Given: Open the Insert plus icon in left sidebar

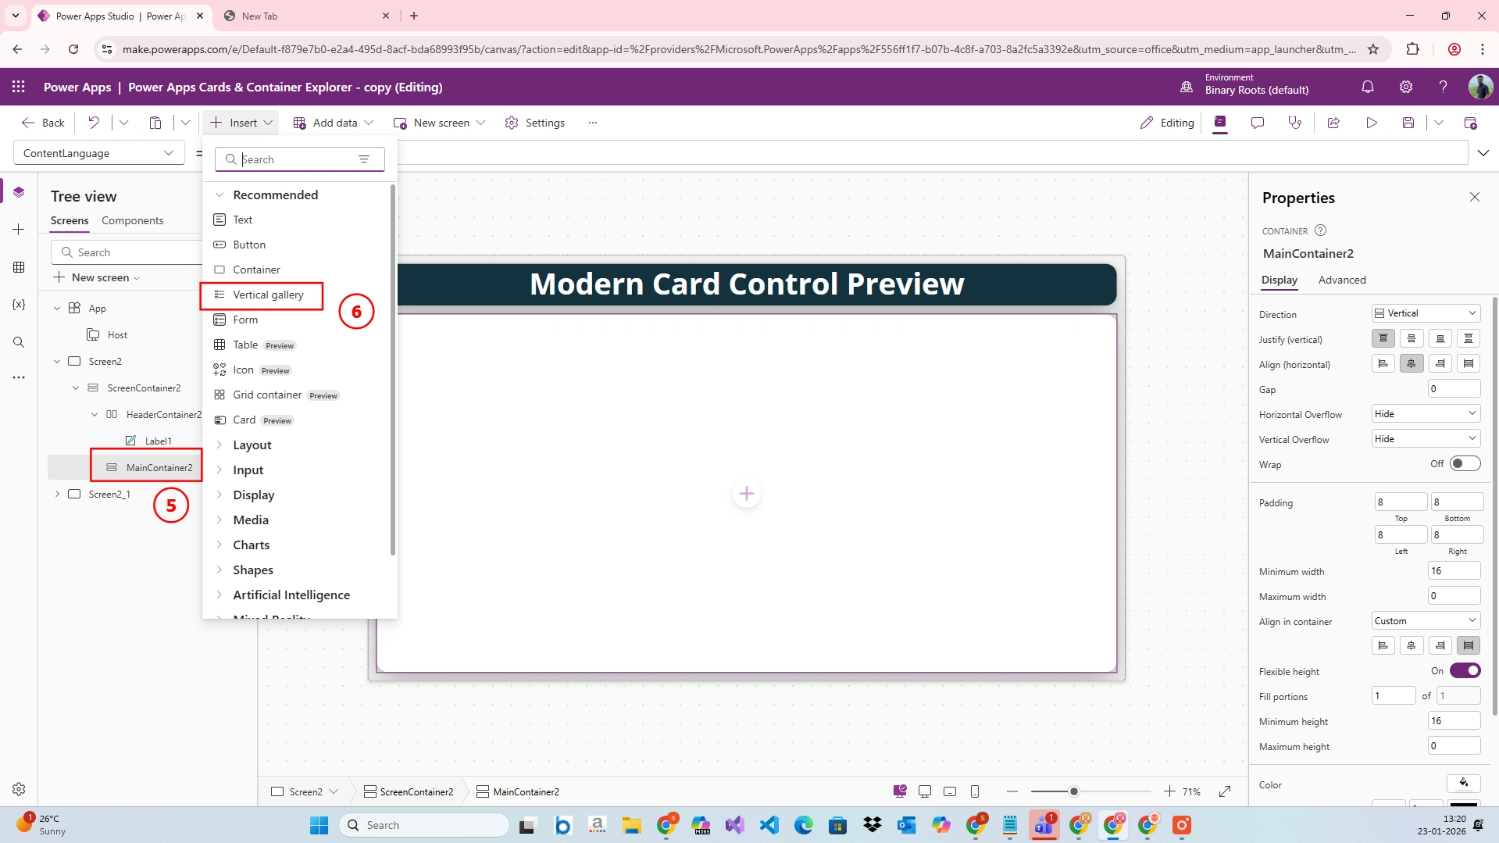Looking at the screenshot, I should [19, 229].
